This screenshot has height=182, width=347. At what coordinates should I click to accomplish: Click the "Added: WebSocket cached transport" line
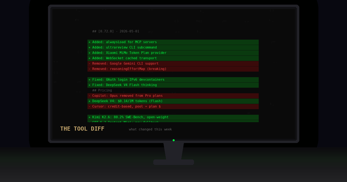point(173,58)
